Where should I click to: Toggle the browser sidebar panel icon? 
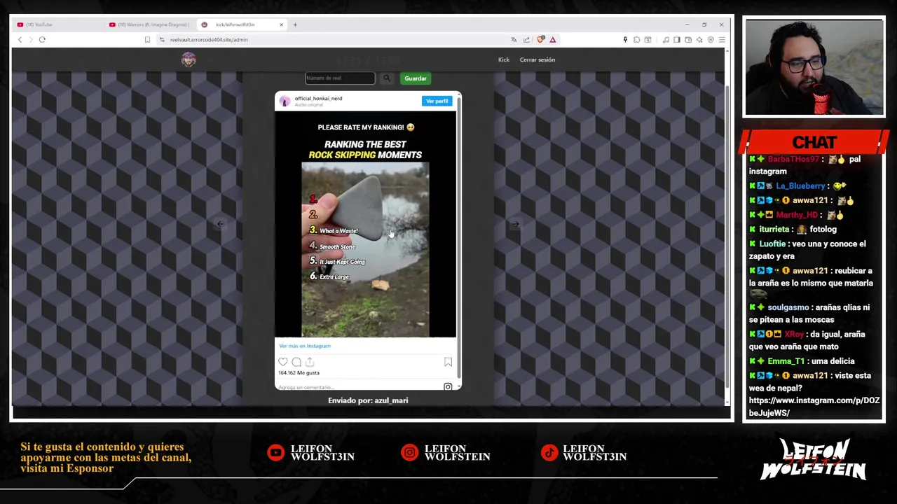(676, 40)
